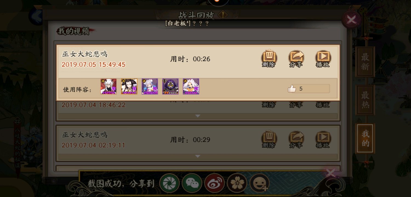Play the 00:26 battle replay
Image resolution: width=411 pixels, height=197 pixels.
[x=323, y=58]
